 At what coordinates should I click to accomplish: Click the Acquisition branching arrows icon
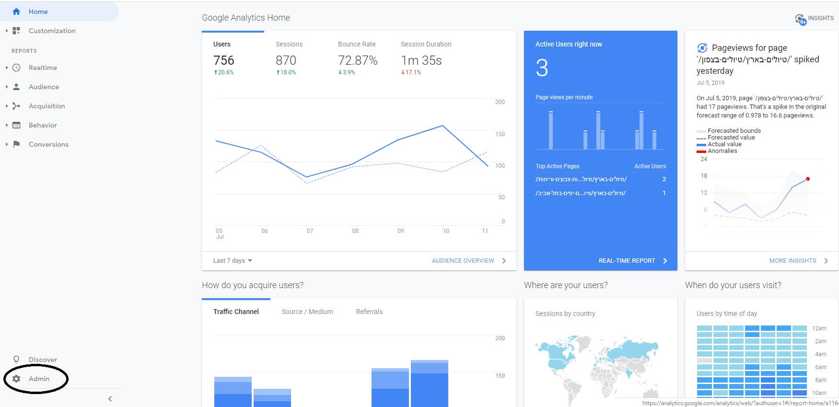16,106
